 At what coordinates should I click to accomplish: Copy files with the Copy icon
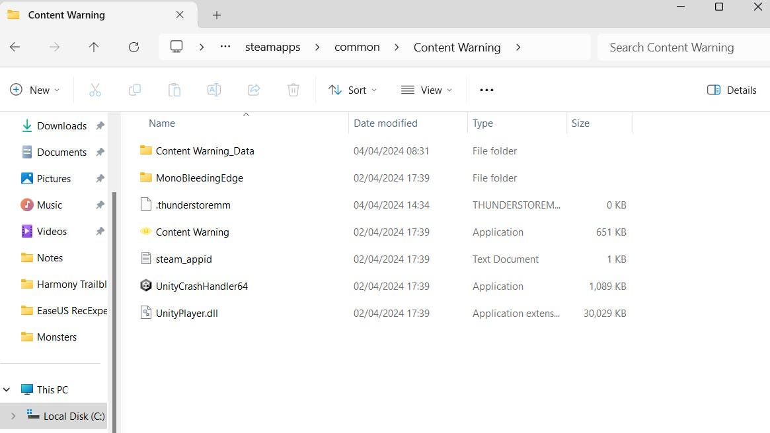[x=135, y=89]
